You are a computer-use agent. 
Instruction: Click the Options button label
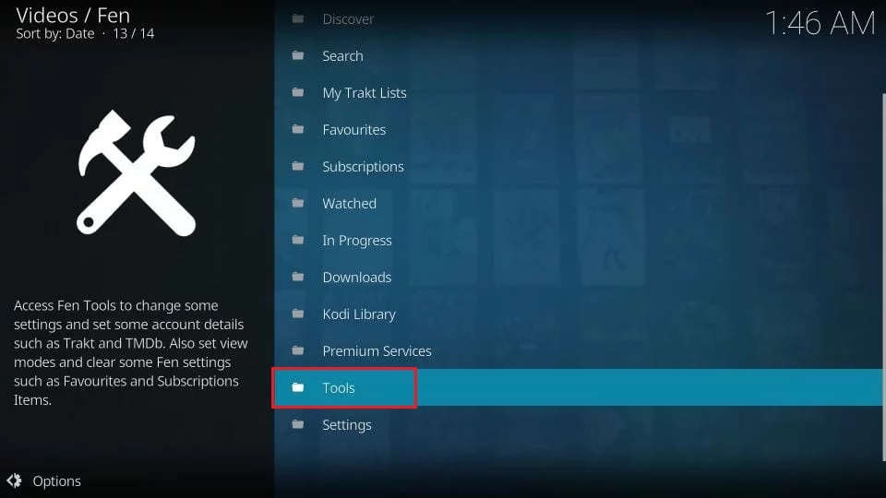click(56, 480)
